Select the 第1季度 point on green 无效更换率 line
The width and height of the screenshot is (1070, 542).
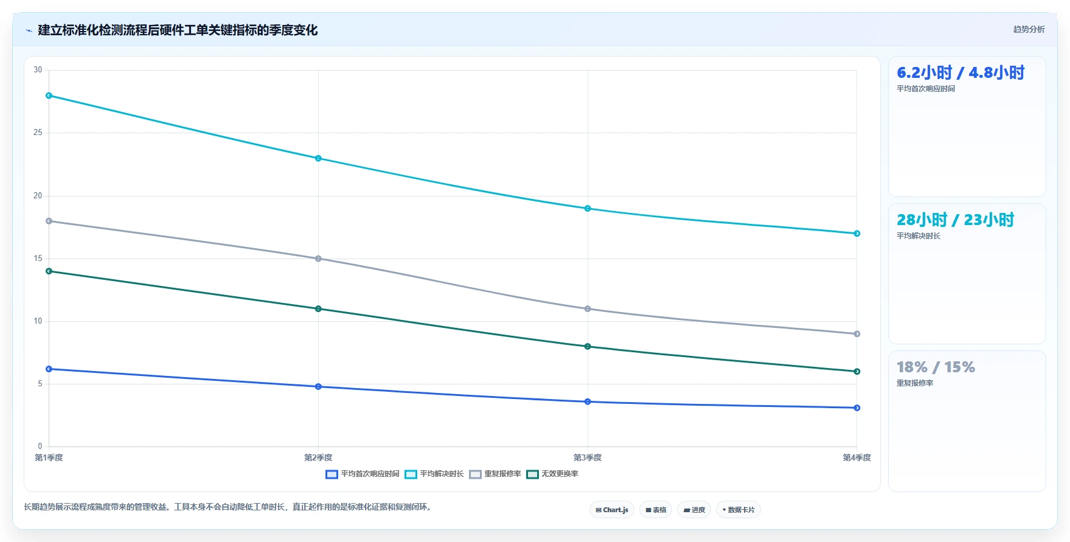coord(49,271)
